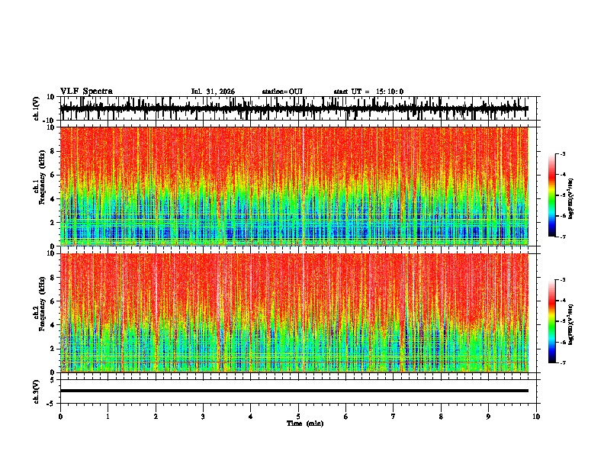Click the log(PSD) label beside ch.2 color bar

[571, 324]
